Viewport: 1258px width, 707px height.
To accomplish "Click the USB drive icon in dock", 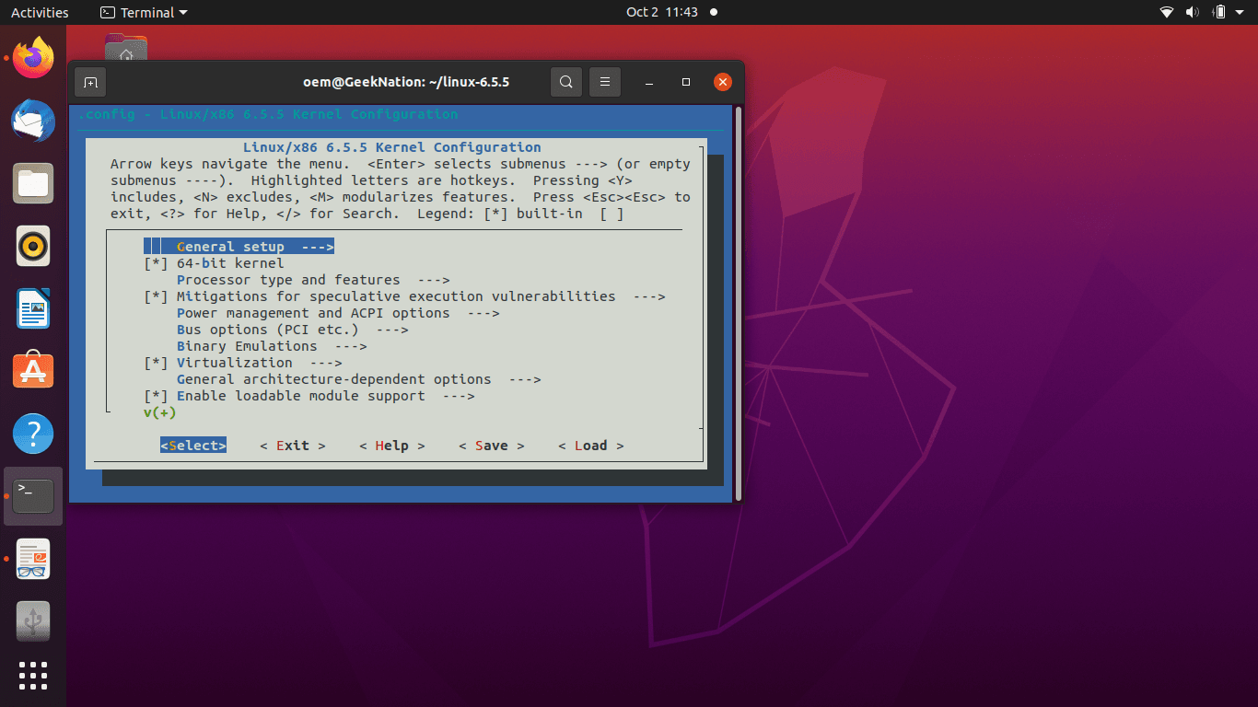I will click(x=33, y=621).
